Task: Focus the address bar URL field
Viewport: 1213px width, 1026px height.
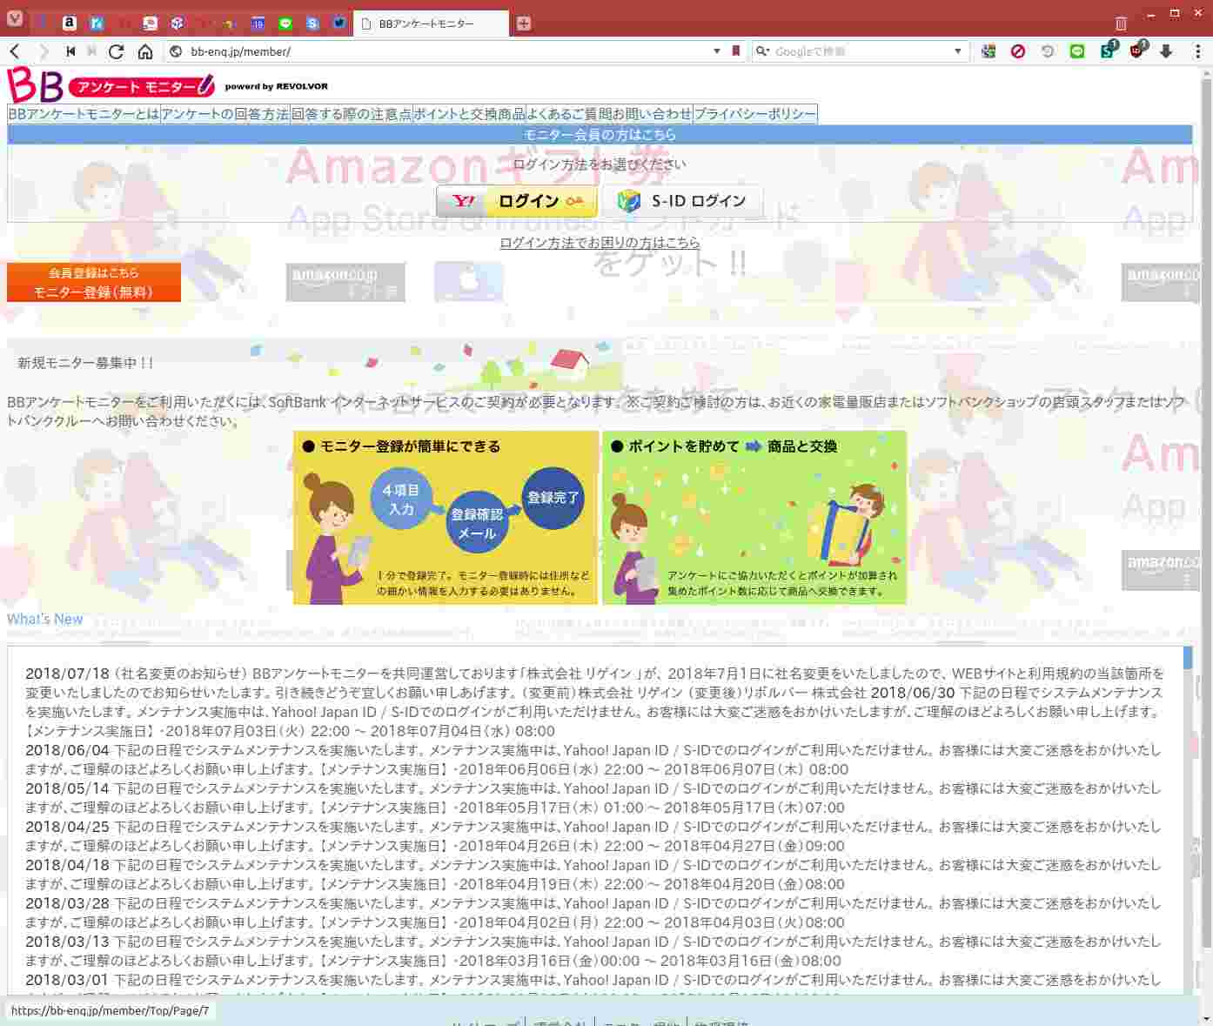Action: pos(447,51)
